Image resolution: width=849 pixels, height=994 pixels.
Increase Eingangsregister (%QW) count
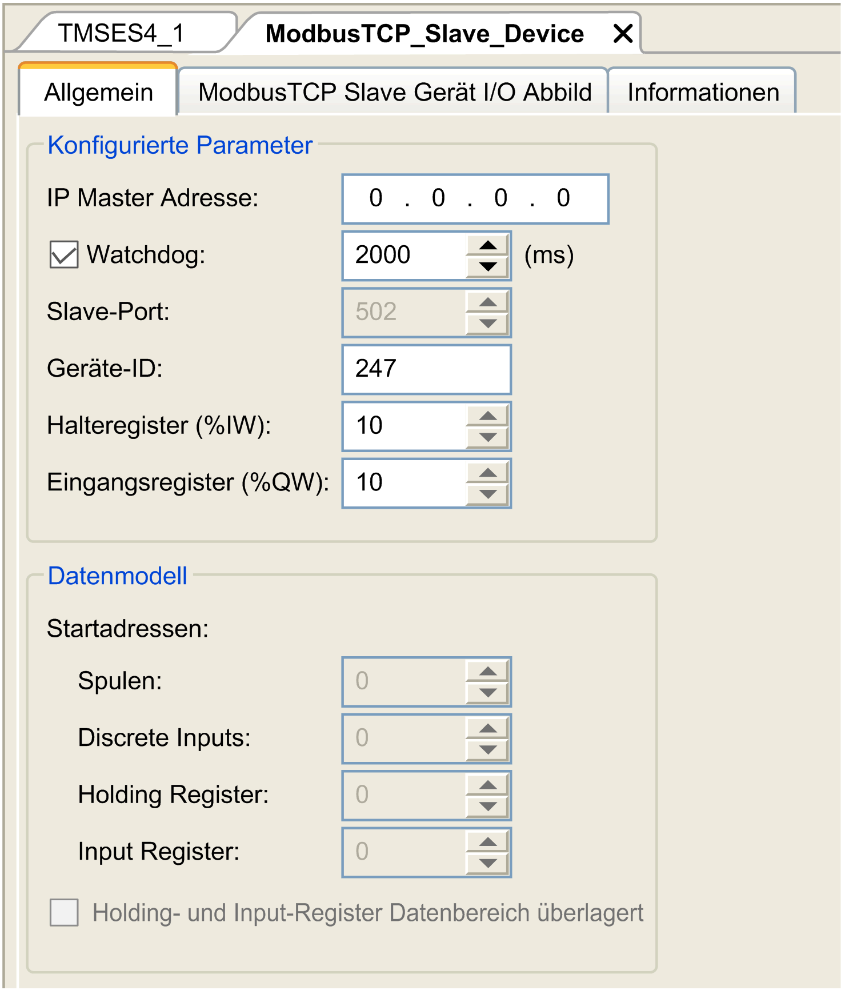pos(487,473)
